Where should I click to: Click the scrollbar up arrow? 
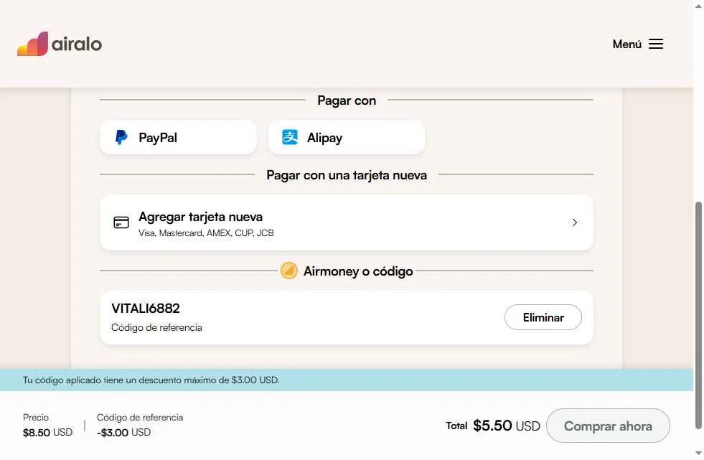click(698, 6)
